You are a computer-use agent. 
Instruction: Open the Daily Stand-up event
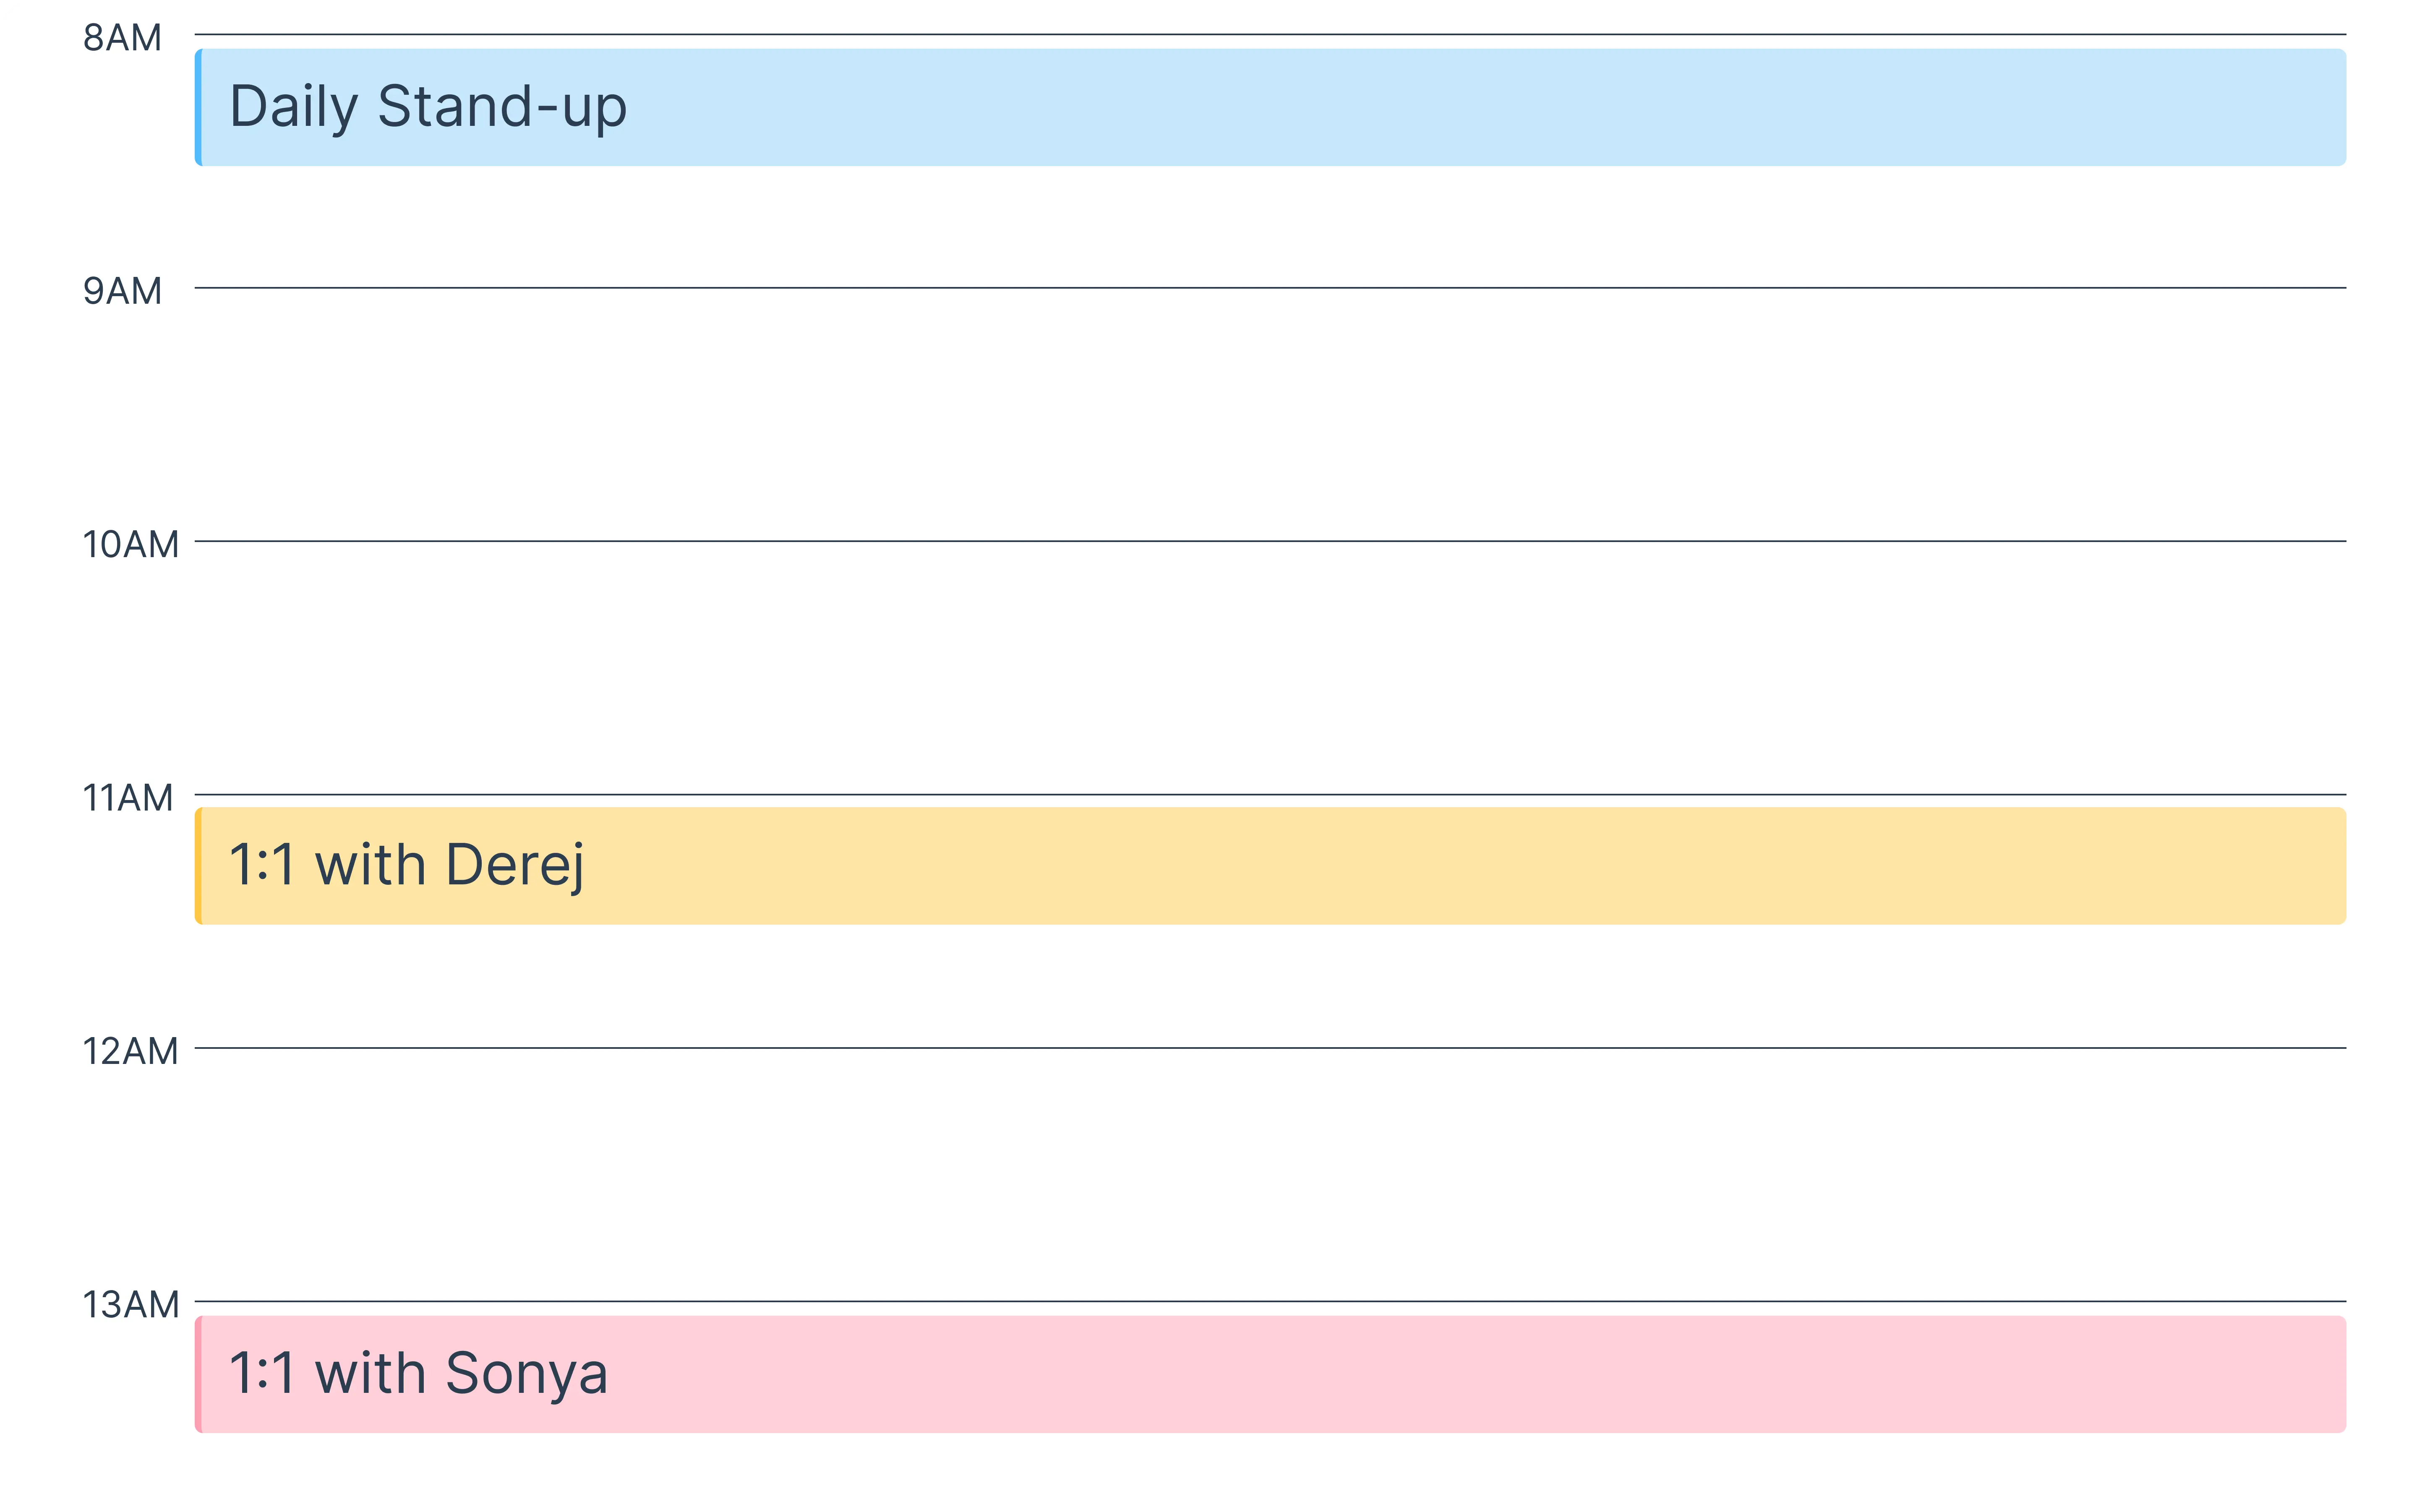click(1270, 107)
